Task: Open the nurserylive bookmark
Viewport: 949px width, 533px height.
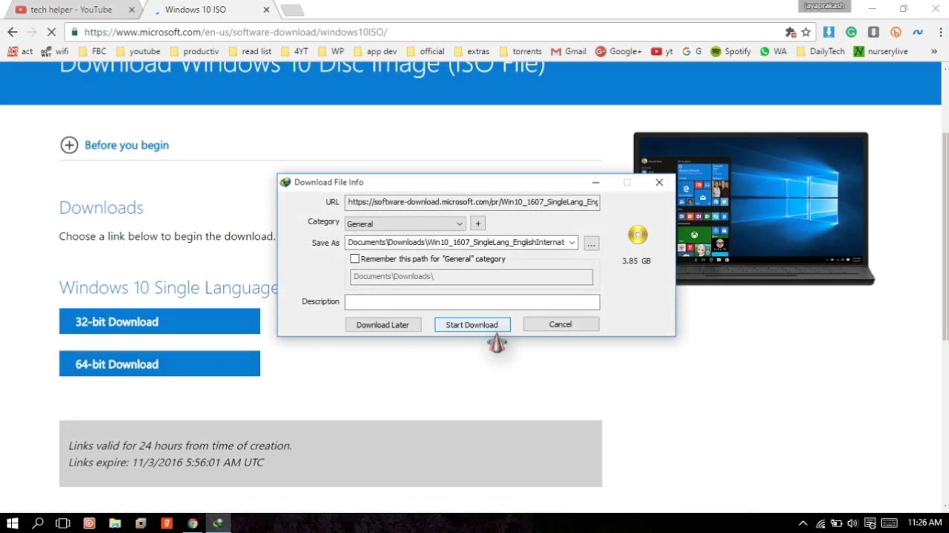Action: 881,51
